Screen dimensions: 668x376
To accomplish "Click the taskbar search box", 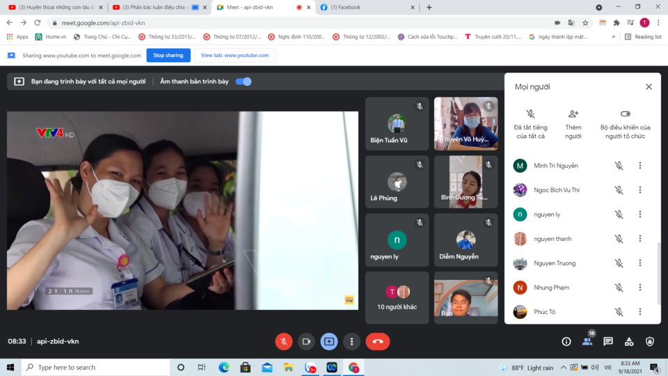I will pos(96,367).
